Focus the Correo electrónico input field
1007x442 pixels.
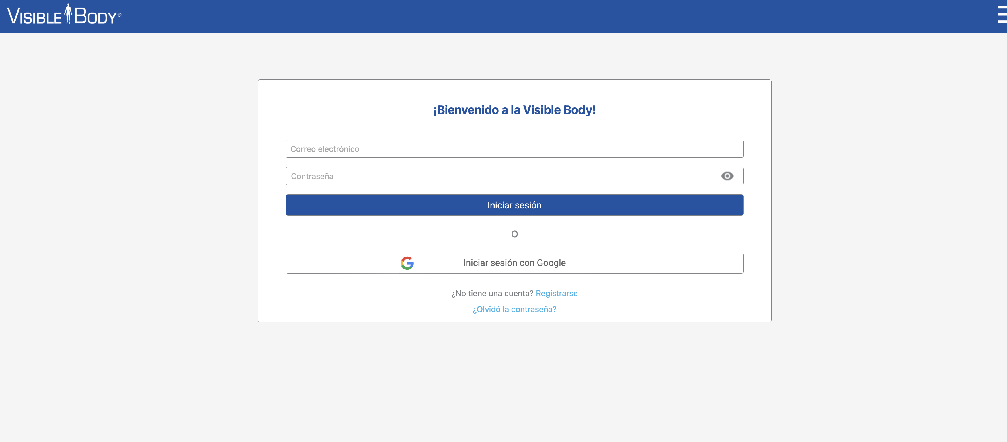click(514, 149)
